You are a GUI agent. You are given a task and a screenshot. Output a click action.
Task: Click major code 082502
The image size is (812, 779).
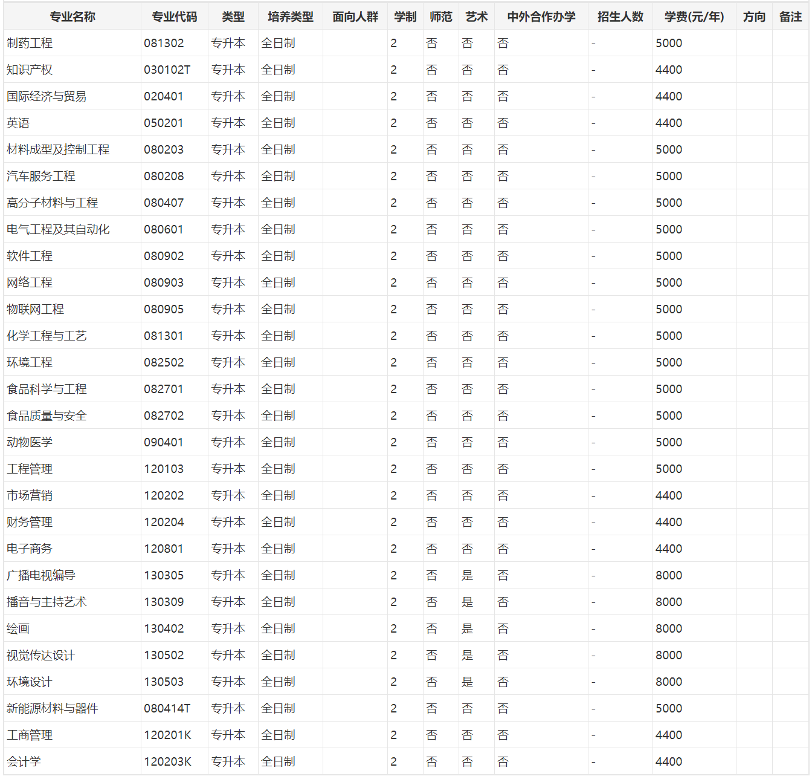(164, 363)
